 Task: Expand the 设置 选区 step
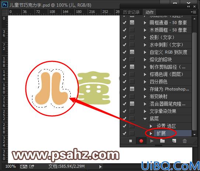(x=151, y=126)
